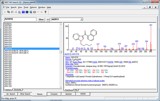Click the (dd2012) JWH-018 spectrum caption
Viewport: 160px width, 101px height.
[x=72, y=54]
